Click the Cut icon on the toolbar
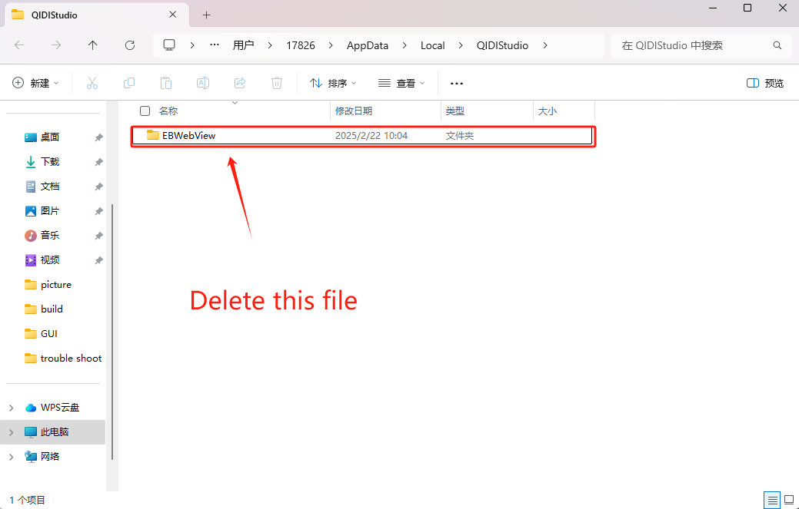The height and width of the screenshot is (509, 799). click(92, 83)
